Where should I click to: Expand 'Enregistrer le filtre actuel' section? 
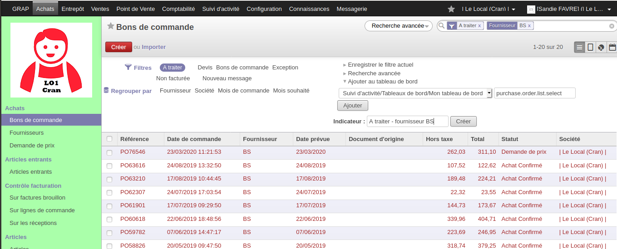tap(380, 65)
